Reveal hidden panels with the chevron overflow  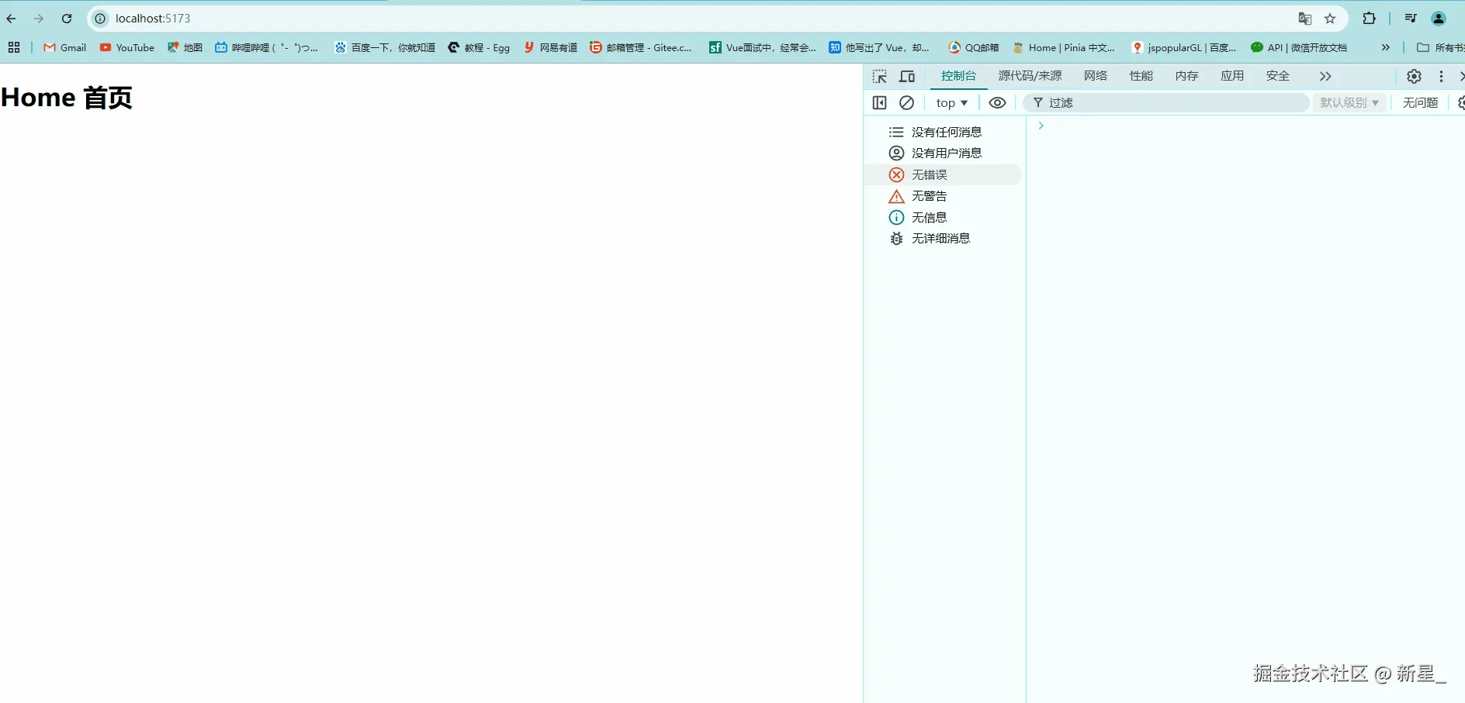[1325, 76]
